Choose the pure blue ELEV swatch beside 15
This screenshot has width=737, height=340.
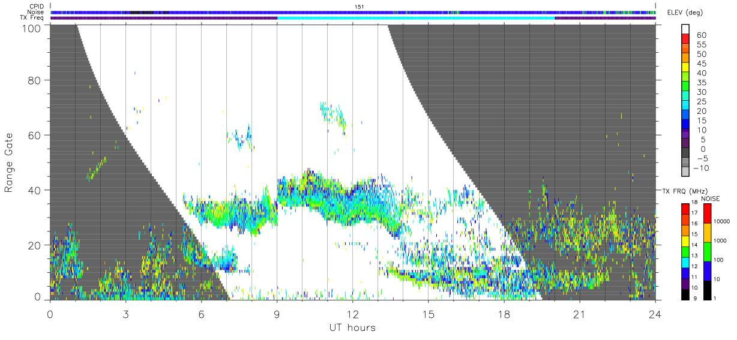[686, 124]
